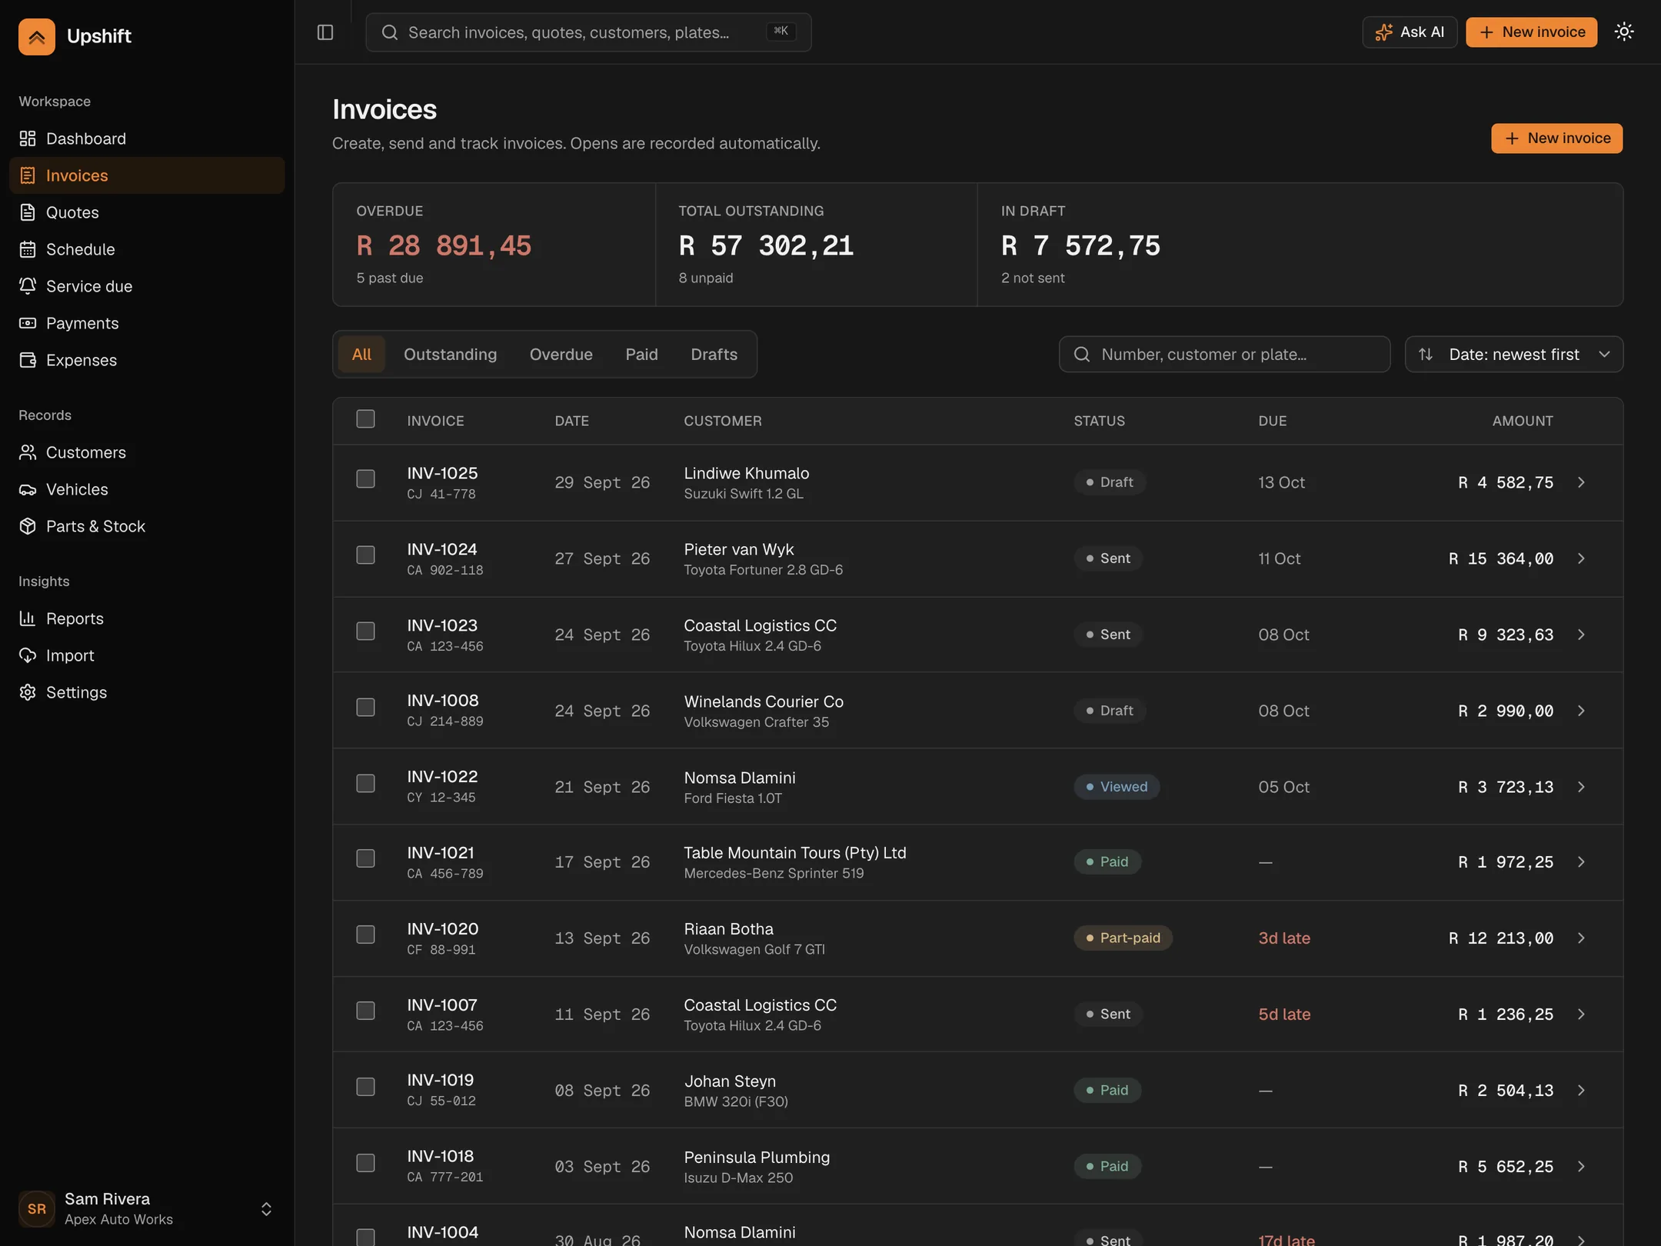Click the sort arrows icon beside Date
The height and width of the screenshot is (1246, 1661).
[1426, 354]
